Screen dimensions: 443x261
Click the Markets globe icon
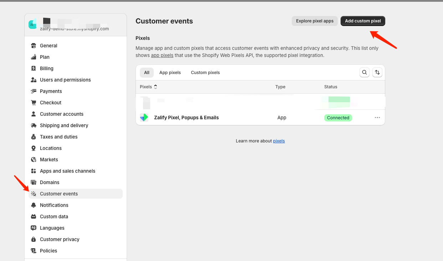34,160
